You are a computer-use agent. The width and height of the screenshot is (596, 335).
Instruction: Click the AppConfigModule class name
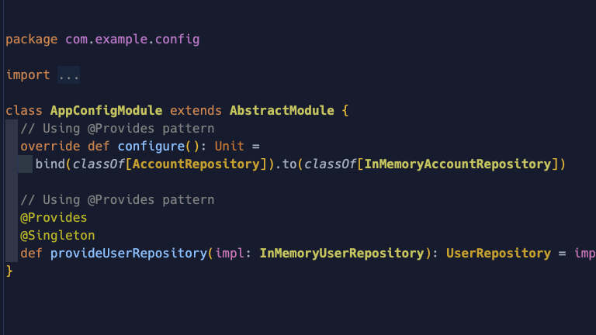coord(106,111)
